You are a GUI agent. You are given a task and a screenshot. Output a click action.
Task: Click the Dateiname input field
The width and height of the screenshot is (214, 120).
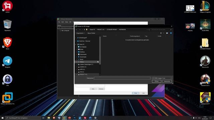coord(122,78)
